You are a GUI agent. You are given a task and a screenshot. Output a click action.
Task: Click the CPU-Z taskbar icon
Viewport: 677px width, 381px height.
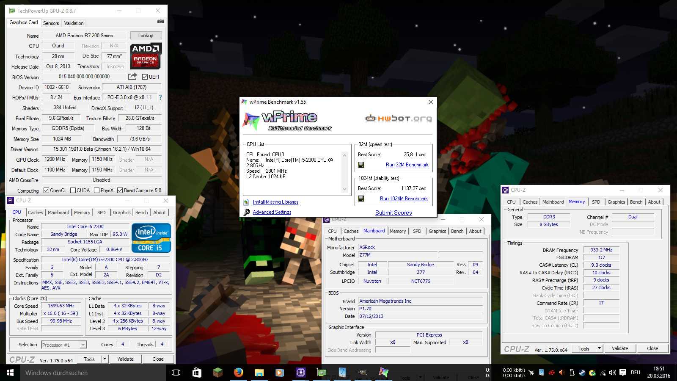click(x=300, y=373)
